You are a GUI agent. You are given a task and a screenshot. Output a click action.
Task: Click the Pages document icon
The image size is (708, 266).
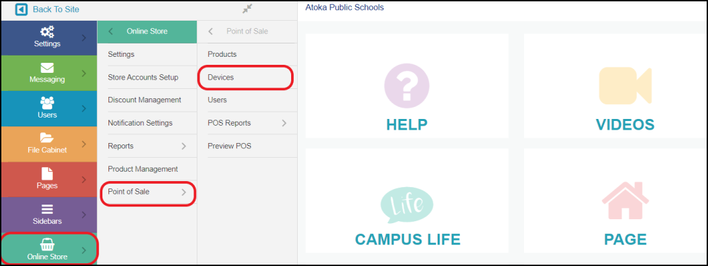coord(47,174)
